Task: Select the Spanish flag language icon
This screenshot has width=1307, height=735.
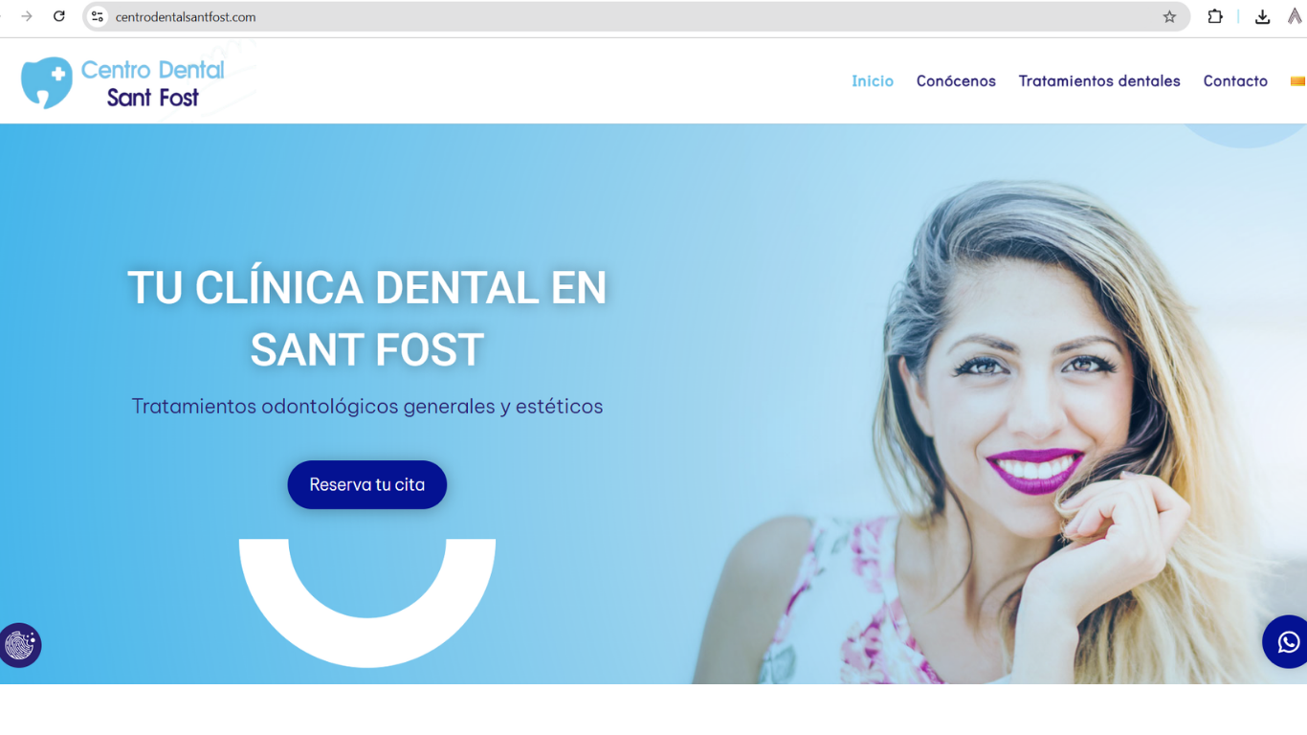Action: pyautogui.click(x=1298, y=81)
